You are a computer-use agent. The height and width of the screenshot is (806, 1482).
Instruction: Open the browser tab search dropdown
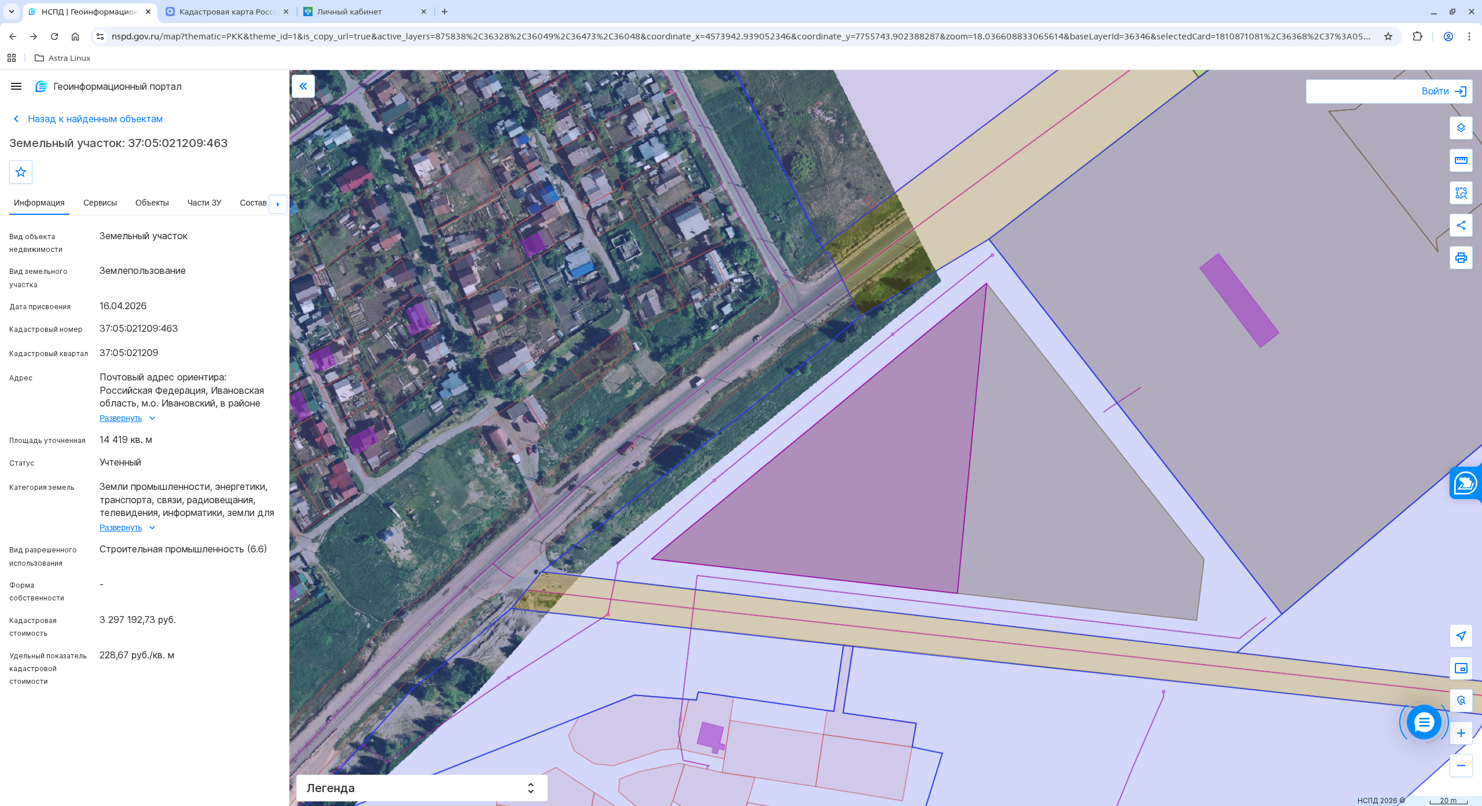(12, 12)
